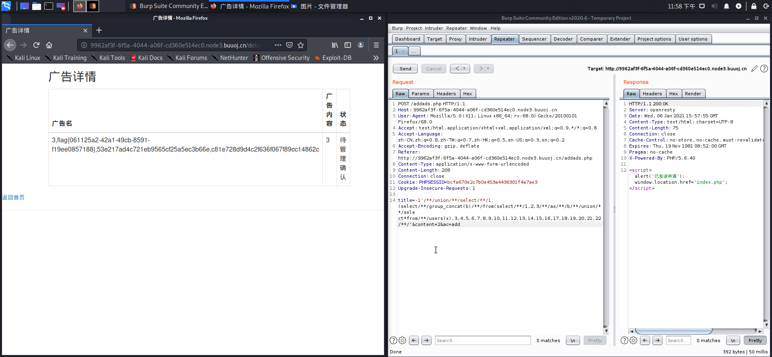This screenshot has height=357, width=772.
Task: Open the Firefox Library icon
Action: 335,45
